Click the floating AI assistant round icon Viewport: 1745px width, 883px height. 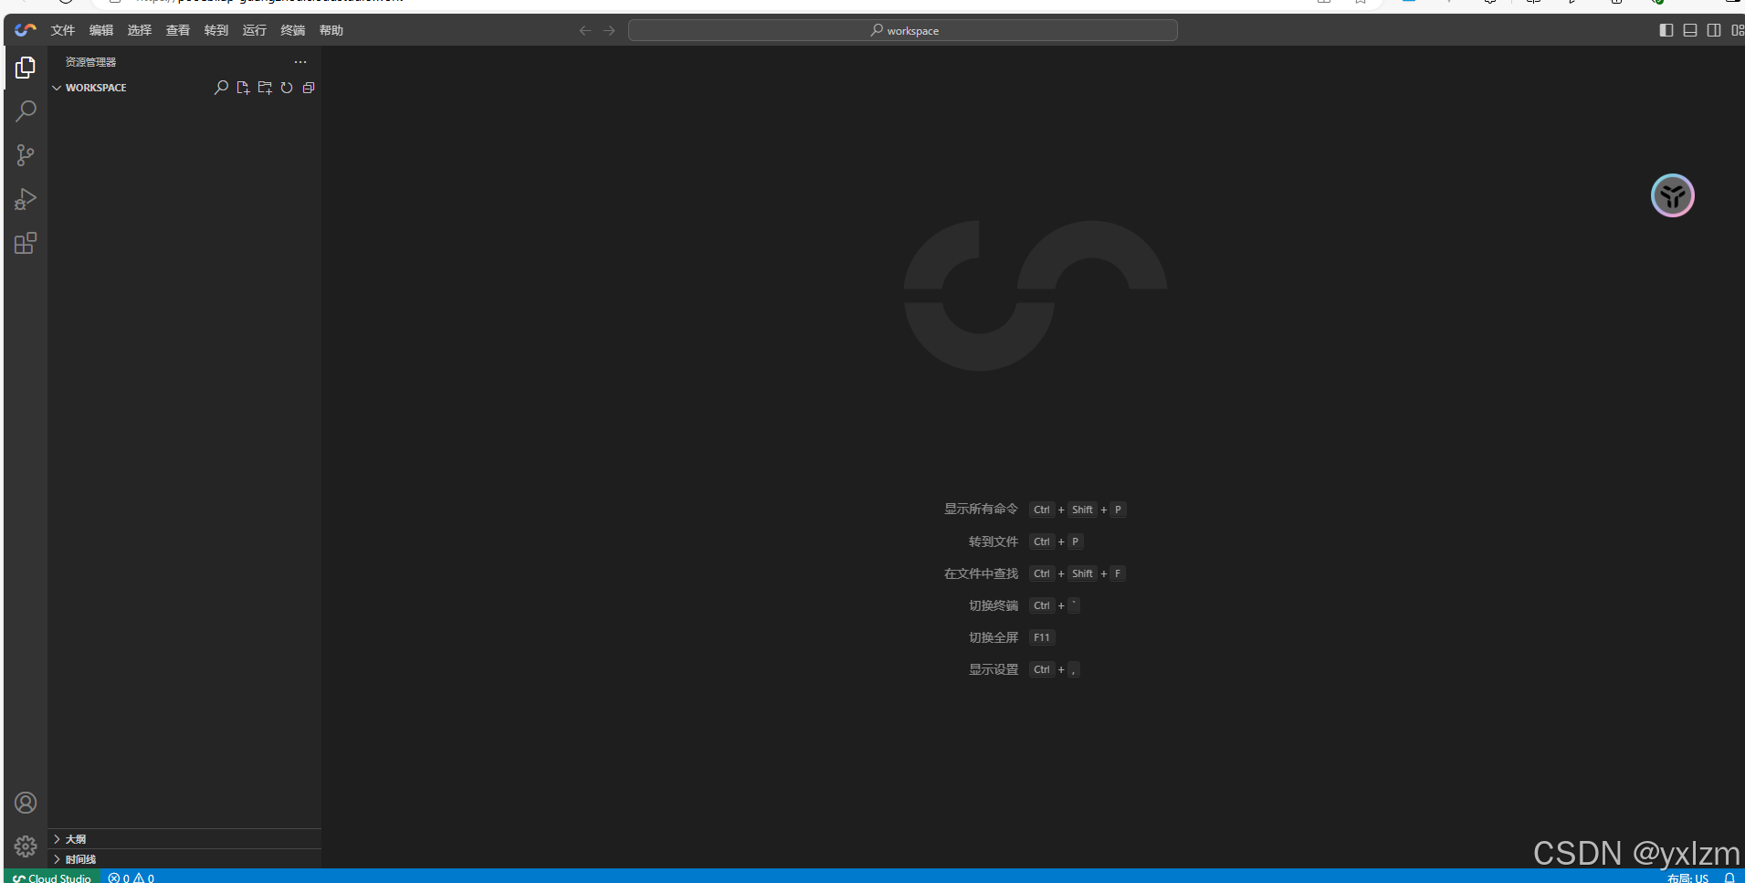click(1672, 195)
